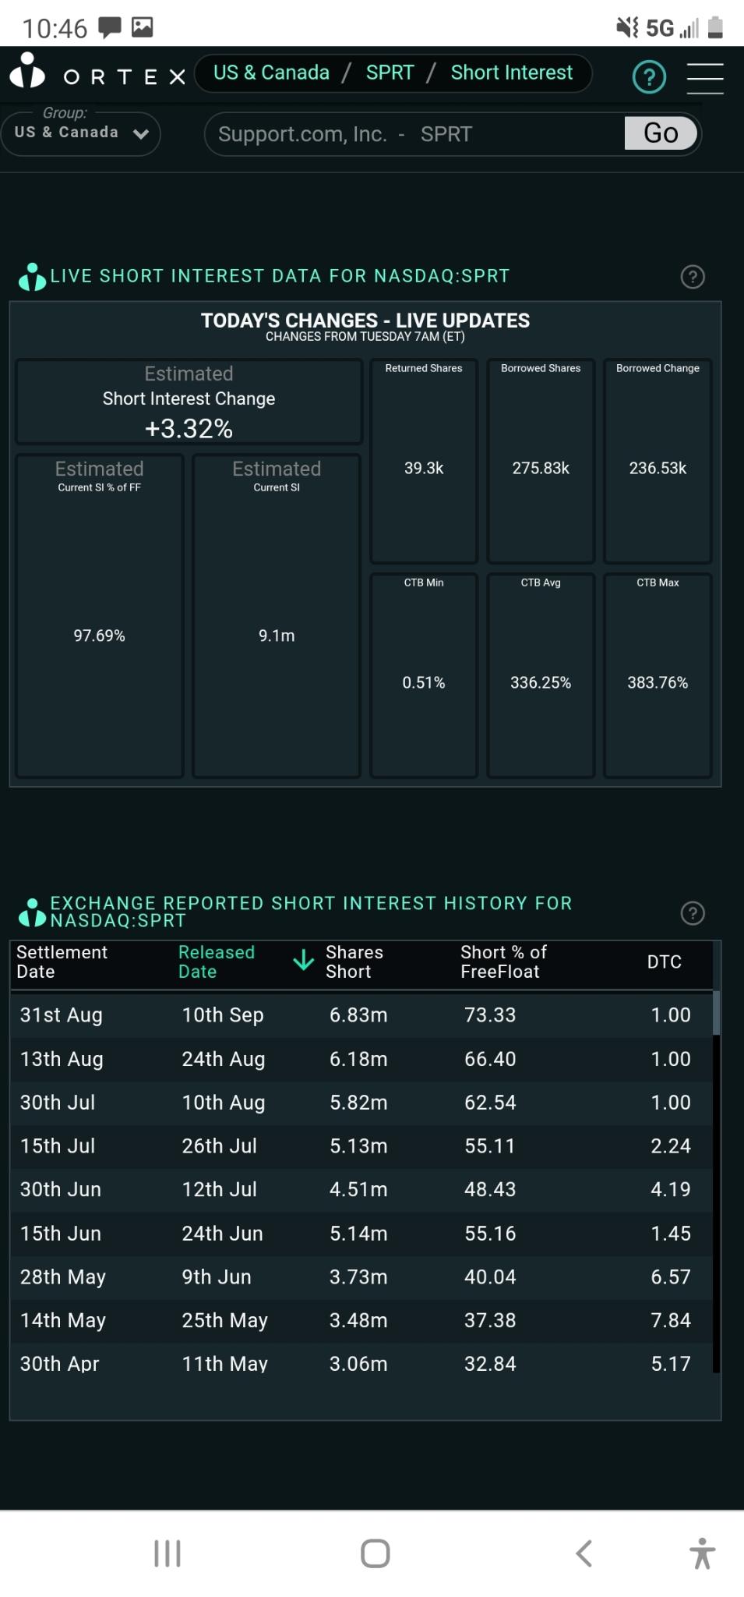Viewport: 744px width, 1597px height.
Task: Sort the table by DTC column
Action: 664,961
